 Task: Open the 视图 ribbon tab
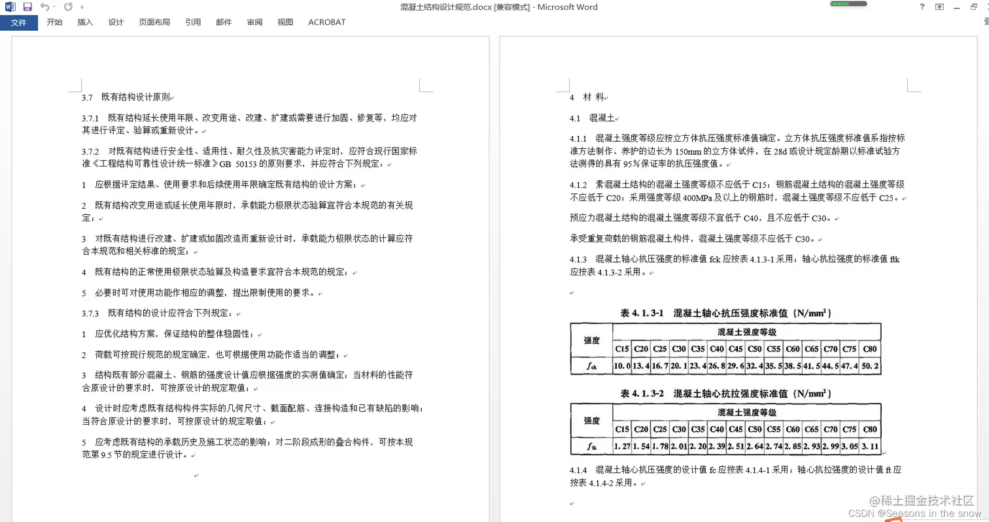[x=285, y=22]
